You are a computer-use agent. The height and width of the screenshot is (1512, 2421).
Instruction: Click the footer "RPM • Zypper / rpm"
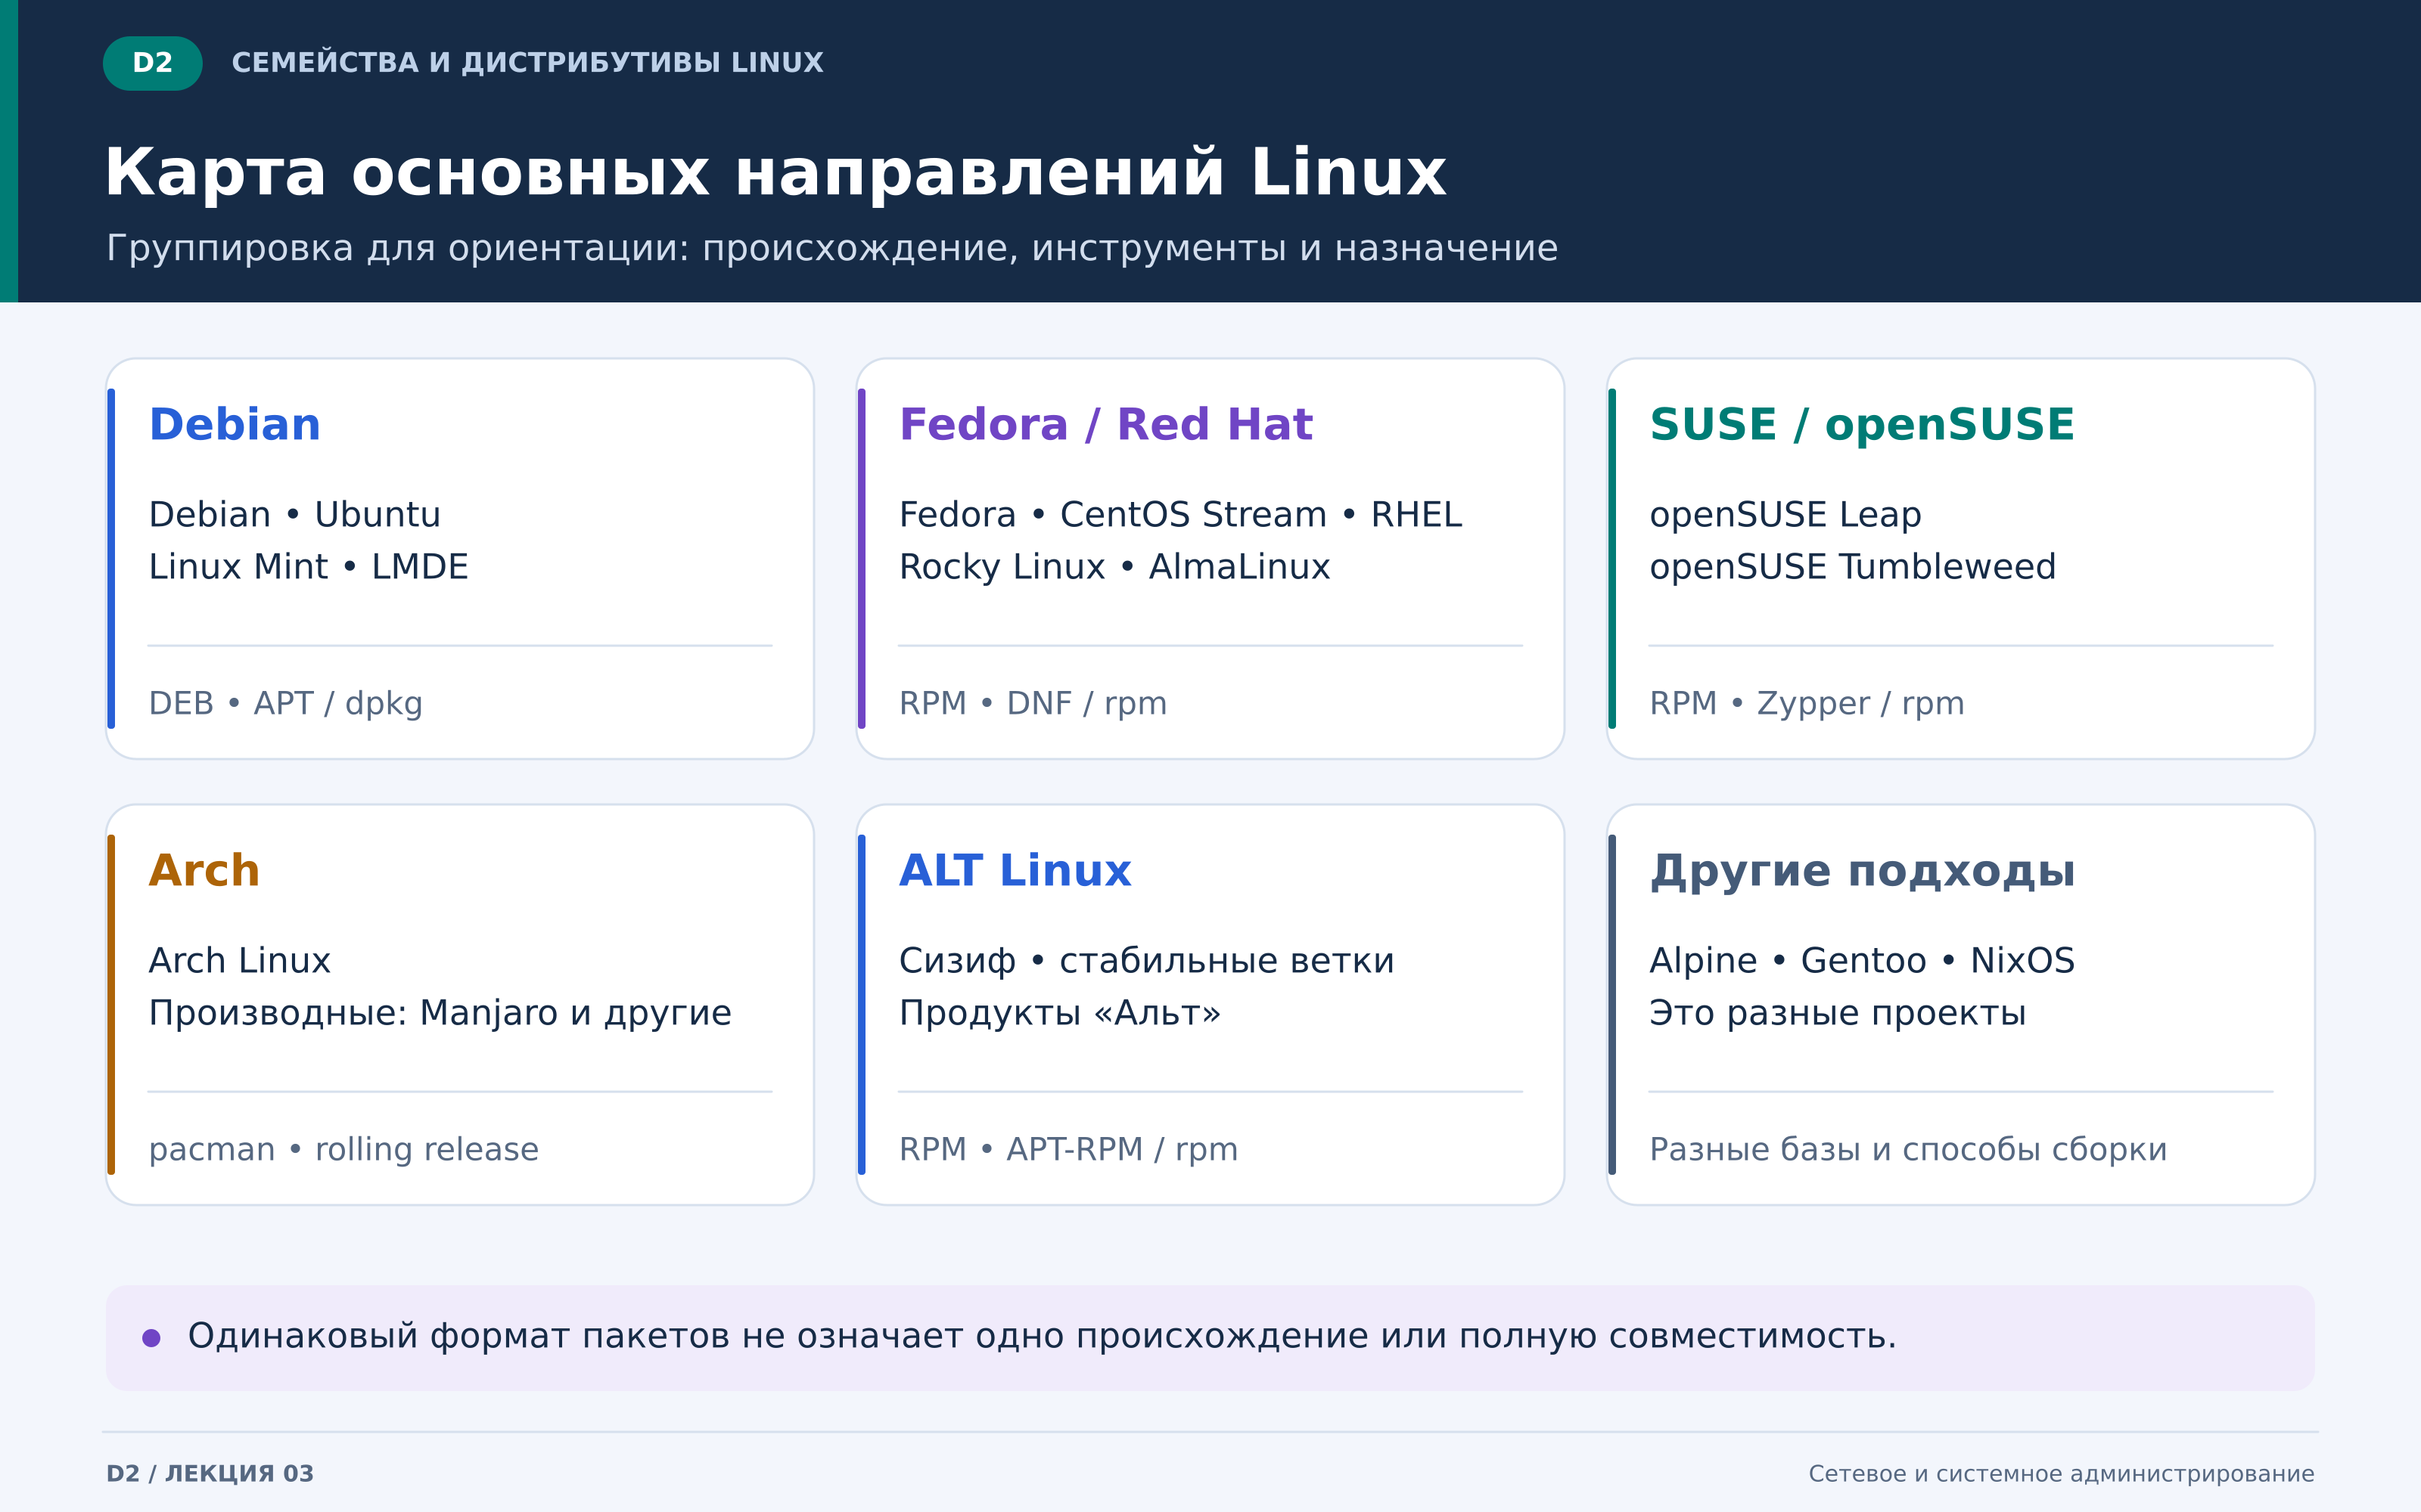click(1807, 703)
